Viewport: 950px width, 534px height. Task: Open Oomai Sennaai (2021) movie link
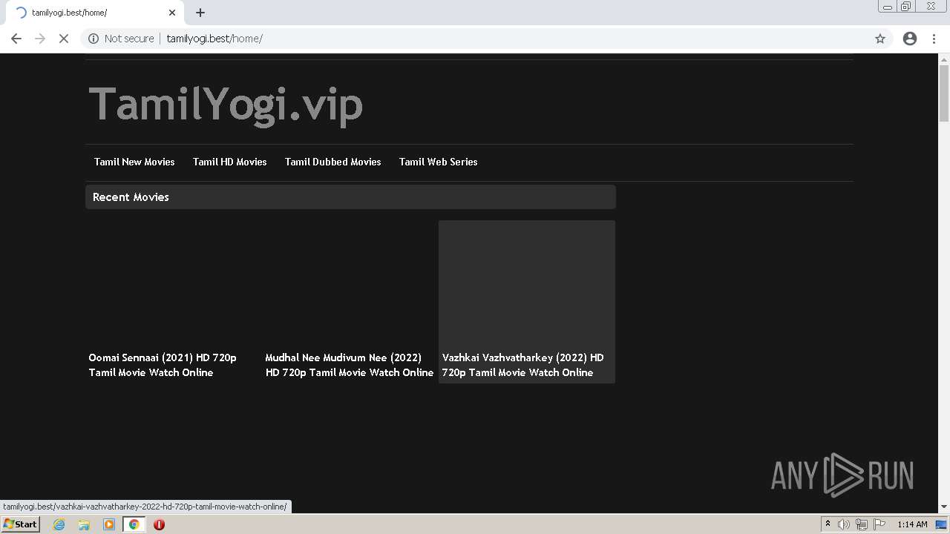coord(163,365)
